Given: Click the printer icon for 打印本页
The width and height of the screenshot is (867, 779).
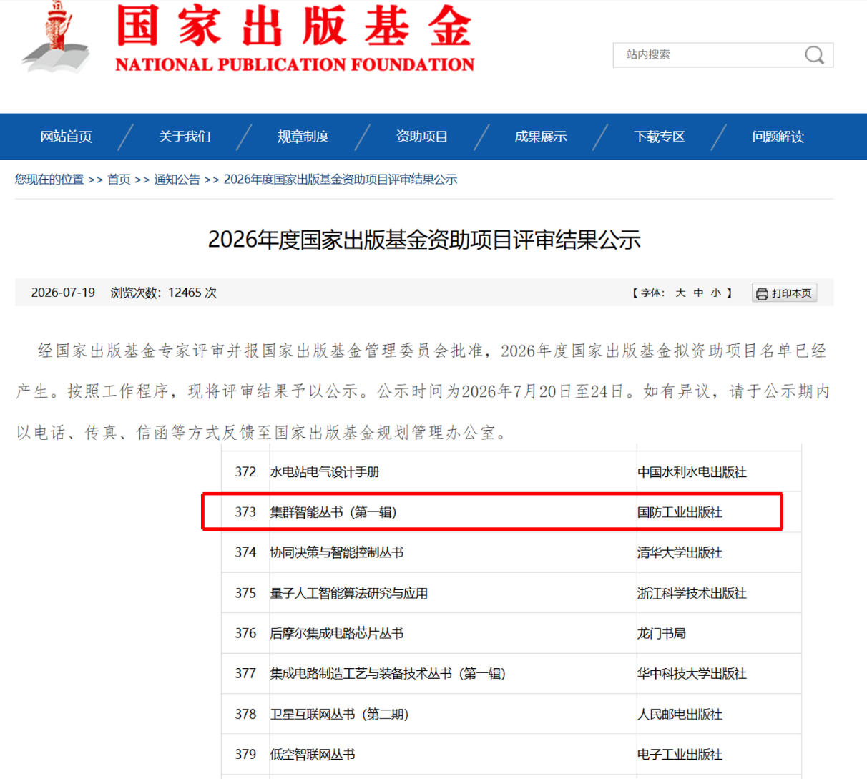Looking at the screenshot, I should click(762, 294).
